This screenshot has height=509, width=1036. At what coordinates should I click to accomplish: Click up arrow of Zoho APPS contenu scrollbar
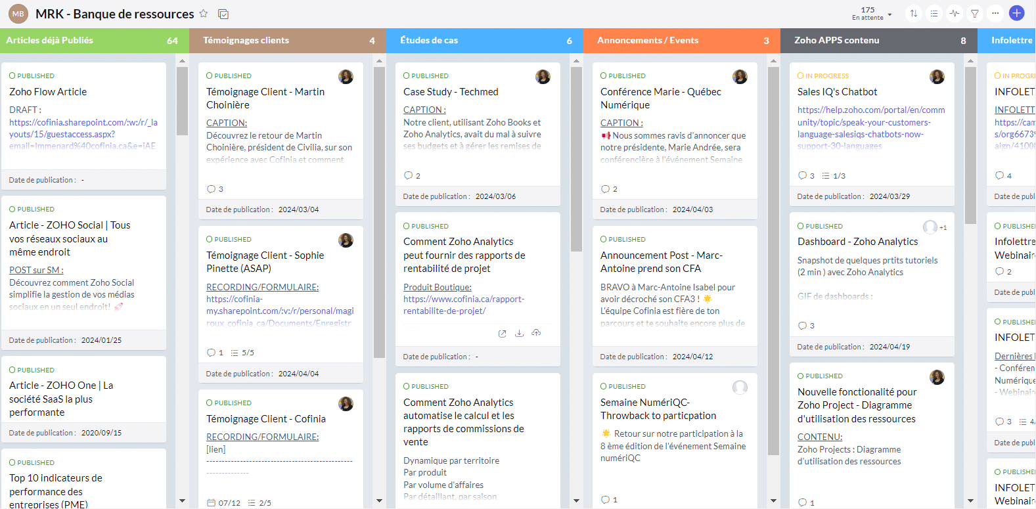[x=970, y=61]
